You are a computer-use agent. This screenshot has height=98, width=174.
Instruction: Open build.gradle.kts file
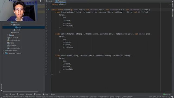click(x=14, y=38)
